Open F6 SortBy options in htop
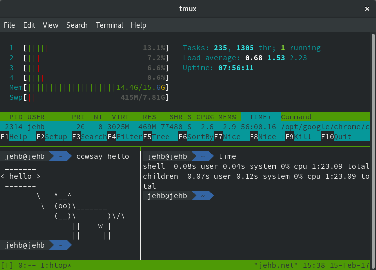Viewport: 376px width, 270px height. pos(196,137)
